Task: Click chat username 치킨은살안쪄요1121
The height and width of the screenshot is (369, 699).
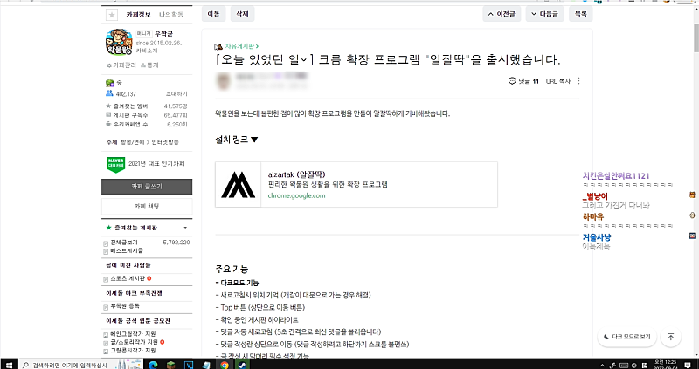Action: click(x=616, y=176)
